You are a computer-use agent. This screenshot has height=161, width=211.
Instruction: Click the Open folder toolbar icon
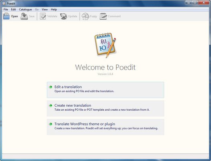(x=6, y=16)
